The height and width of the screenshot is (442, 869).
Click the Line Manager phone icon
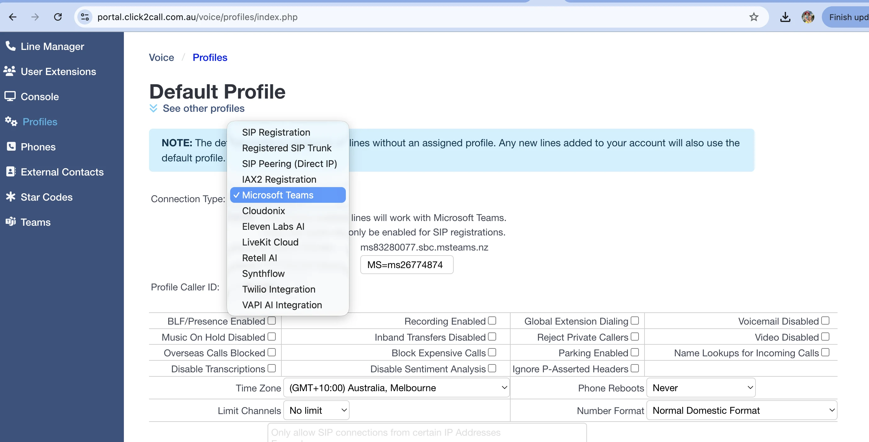tap(10, 46)
